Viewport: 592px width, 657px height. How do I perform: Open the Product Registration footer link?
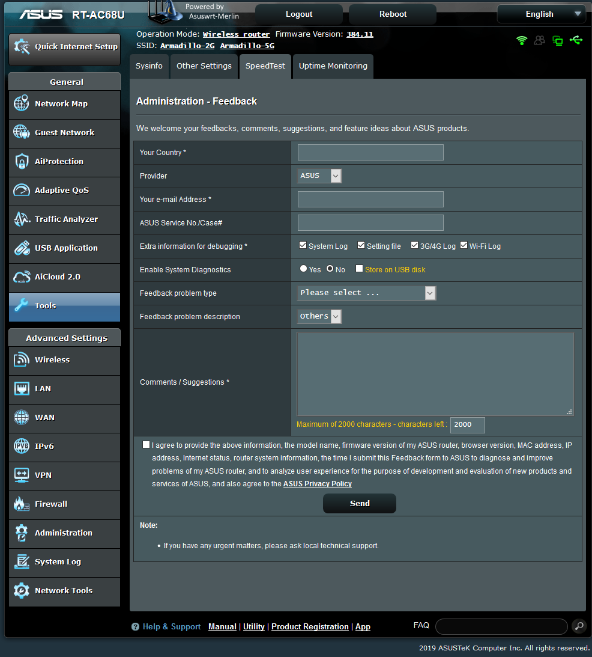[310, 626]
